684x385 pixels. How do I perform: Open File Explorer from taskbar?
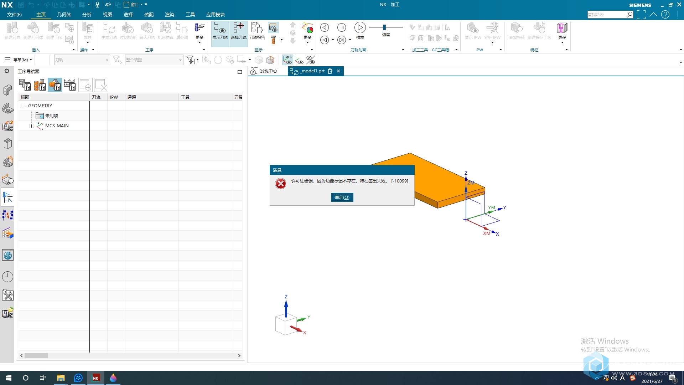click(61, 378)
